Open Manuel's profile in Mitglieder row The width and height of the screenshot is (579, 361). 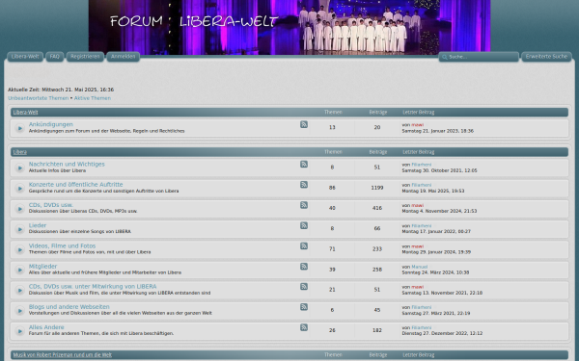(x=420, y=267)
